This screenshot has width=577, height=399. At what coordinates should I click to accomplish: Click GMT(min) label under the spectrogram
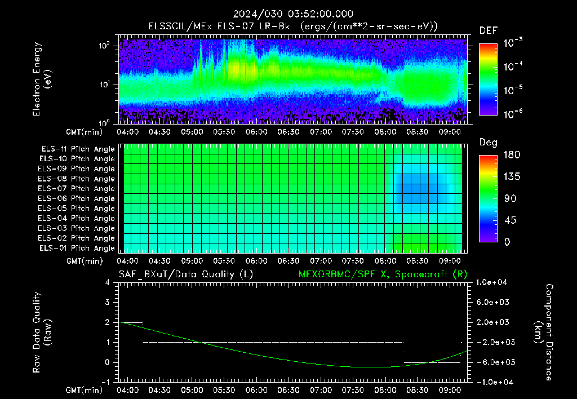(85, 132)
